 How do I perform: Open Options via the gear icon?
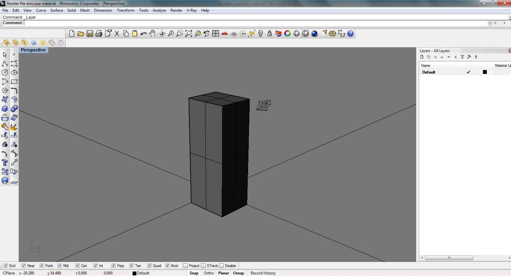coord(333,34)
